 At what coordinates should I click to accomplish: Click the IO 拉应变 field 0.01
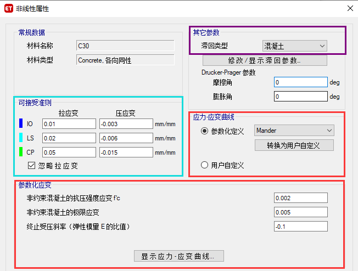pos(69,123)
